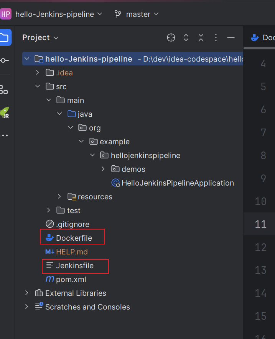Collapse the example package
The height and width of the screenshot is (339, 275).
pos(81,142)
